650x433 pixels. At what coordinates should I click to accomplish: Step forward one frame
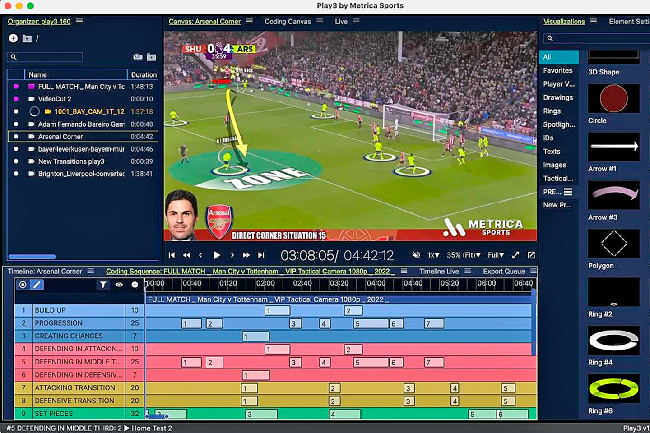coord(232,255)
